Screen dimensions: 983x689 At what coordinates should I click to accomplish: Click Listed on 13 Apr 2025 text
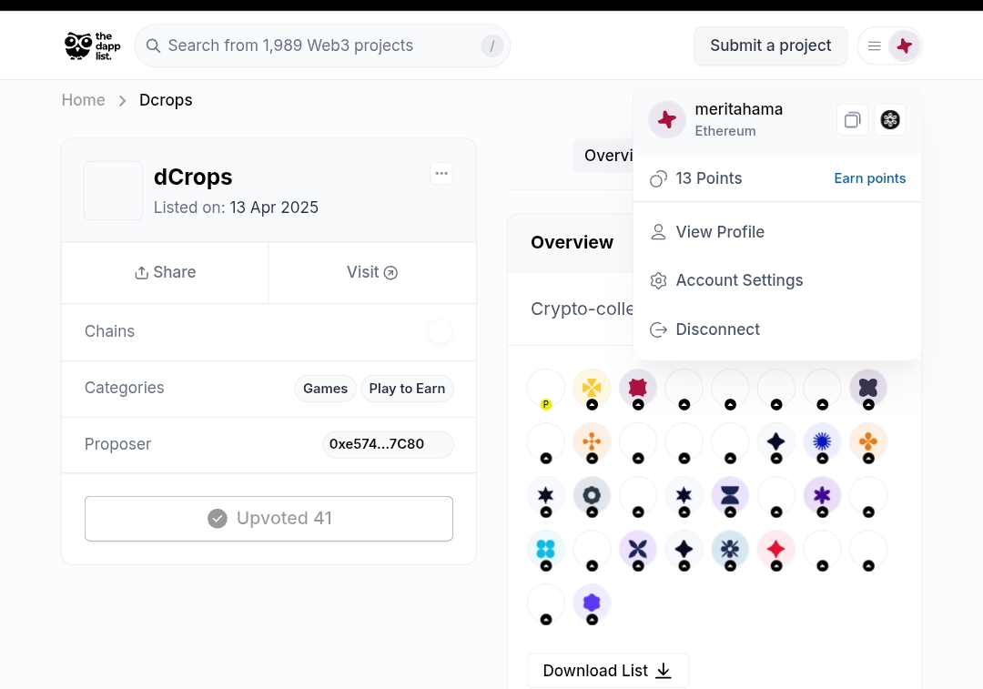[x=236, y=208]
